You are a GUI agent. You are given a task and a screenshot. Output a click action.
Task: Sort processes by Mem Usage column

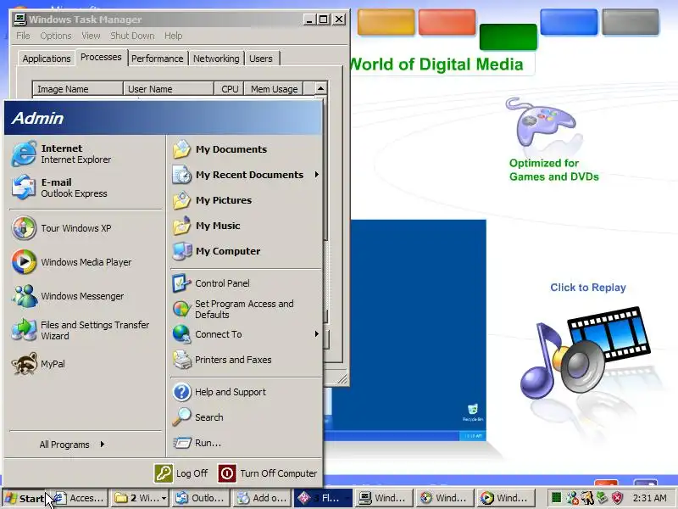tap(274, 89)
